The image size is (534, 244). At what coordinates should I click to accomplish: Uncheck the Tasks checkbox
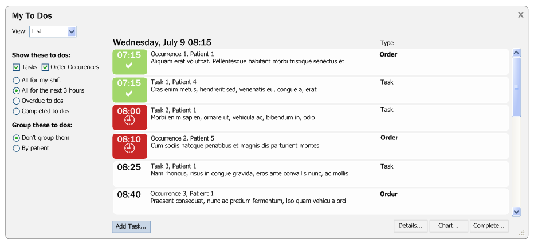coord(17,67)
